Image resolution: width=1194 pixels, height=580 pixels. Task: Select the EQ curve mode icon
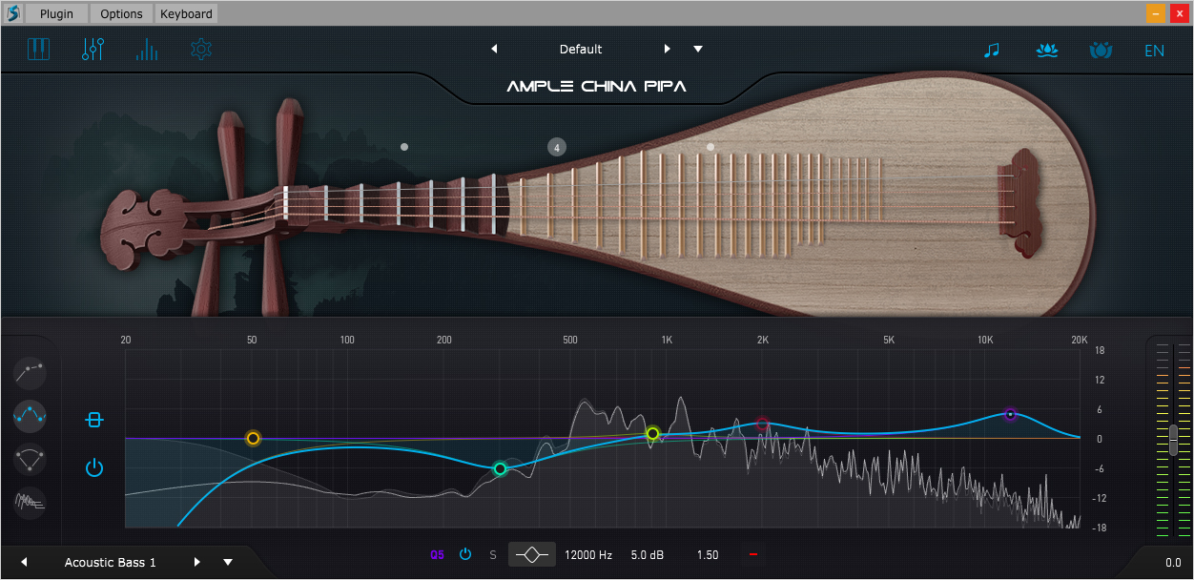tap(30, 416)
